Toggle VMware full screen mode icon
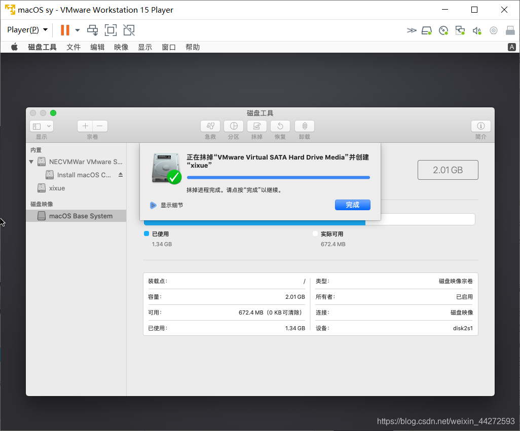This screenshot has width=520, height=431. (x=110, y=30)
